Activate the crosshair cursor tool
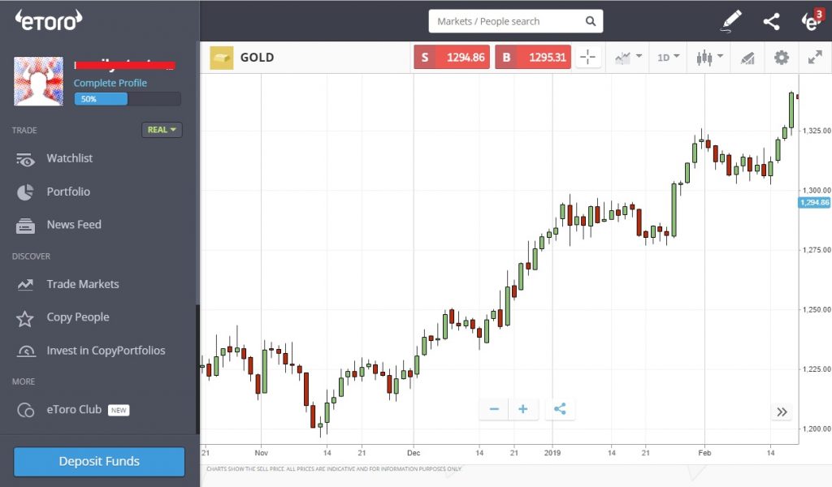The height and width of the screenshot is (487, 832). coord(587,57)
